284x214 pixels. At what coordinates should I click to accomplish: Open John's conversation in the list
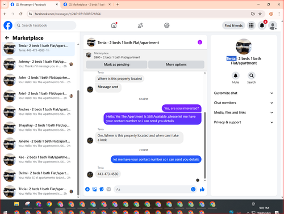tap(39, 80)
